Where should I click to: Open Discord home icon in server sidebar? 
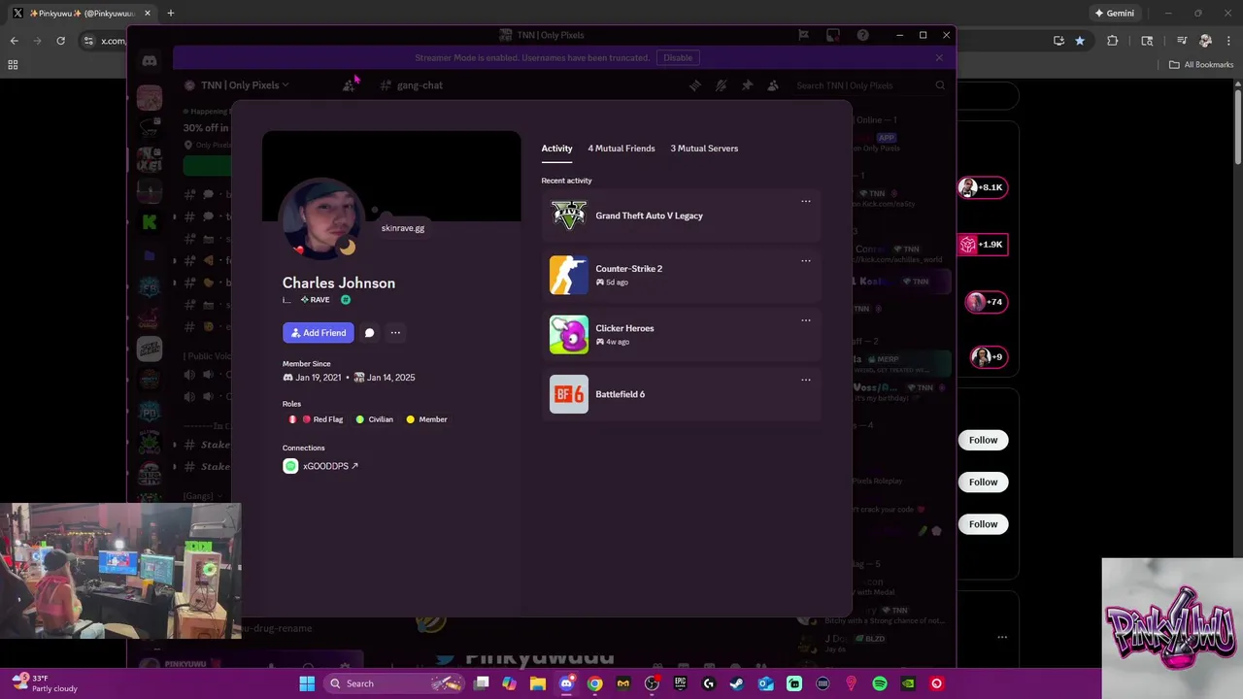[150, 61]
